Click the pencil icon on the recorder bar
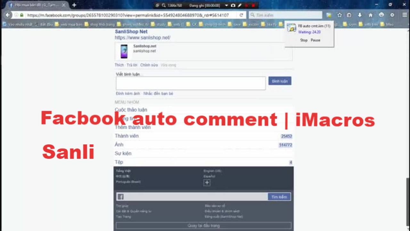This screenshot has width=410, height=231. click(240, 5)
